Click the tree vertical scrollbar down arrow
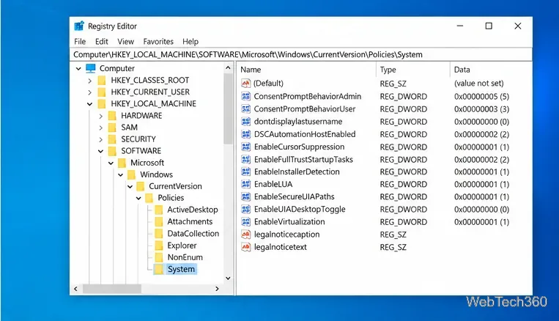Screen dimensions: 559x321 [228, 278]
